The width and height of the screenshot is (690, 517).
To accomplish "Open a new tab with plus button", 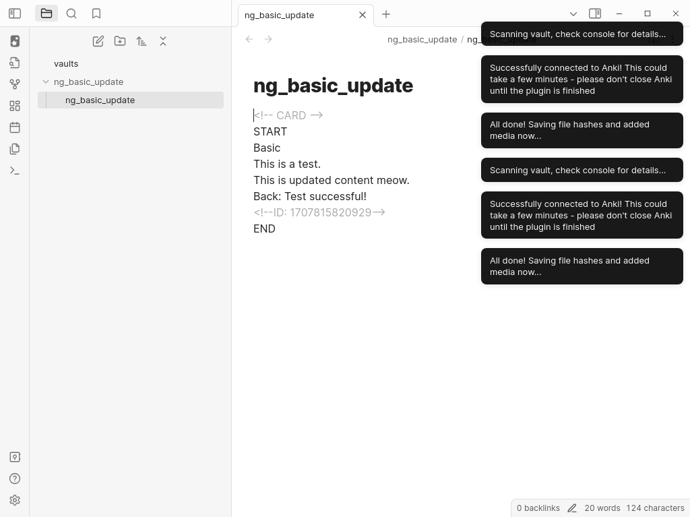I will click(386, 14).
